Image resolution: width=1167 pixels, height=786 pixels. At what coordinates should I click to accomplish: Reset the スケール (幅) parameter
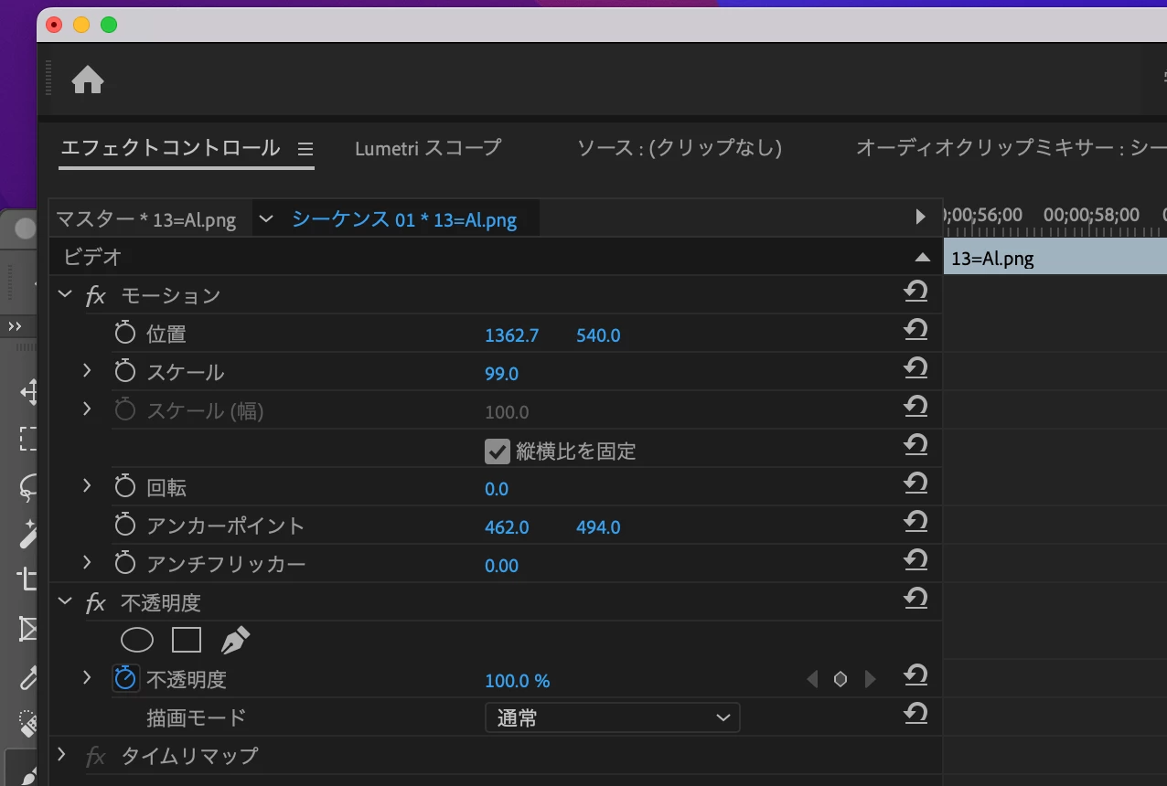click(915, 407)
